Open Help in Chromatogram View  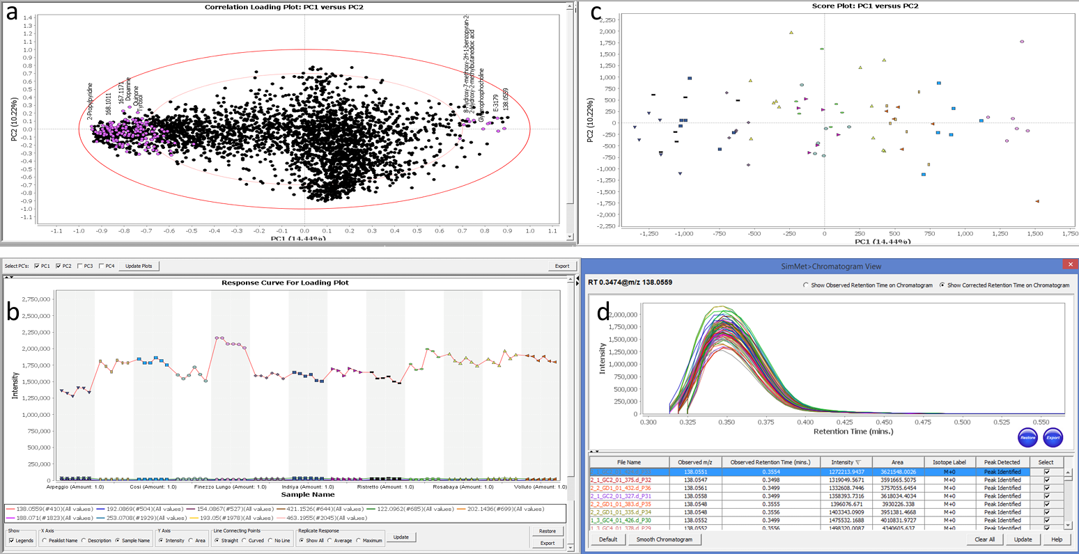(x=1056, y=539)
